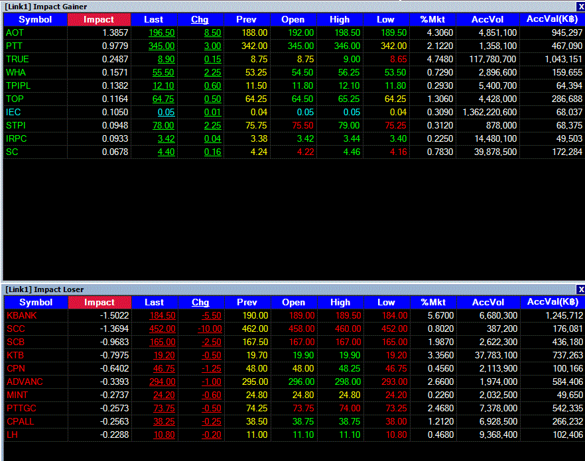Click Impact Loser title bar
Viewport: 585px width, 461px height.
pos(289,289)
